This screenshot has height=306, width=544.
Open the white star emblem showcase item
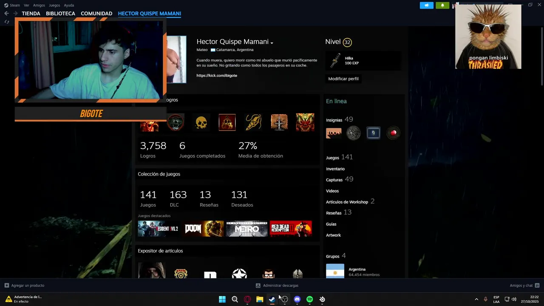(x=239, y=273)
